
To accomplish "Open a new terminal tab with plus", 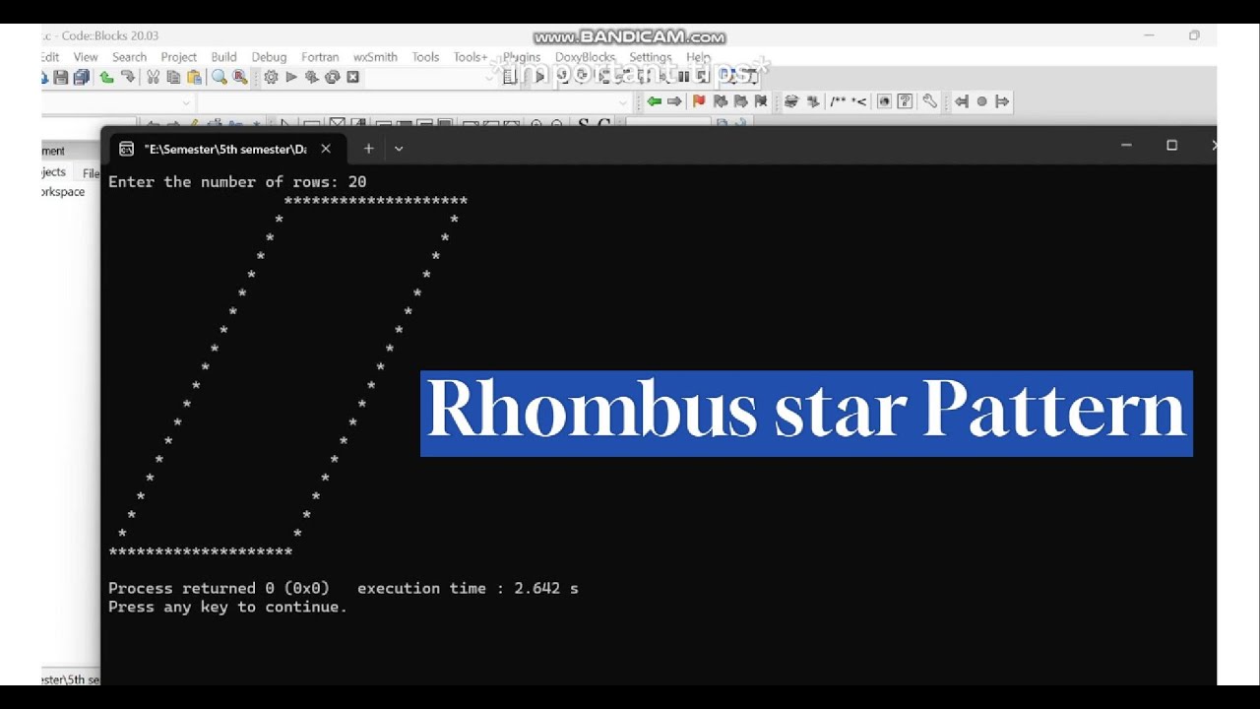I will tap(368, 149).
